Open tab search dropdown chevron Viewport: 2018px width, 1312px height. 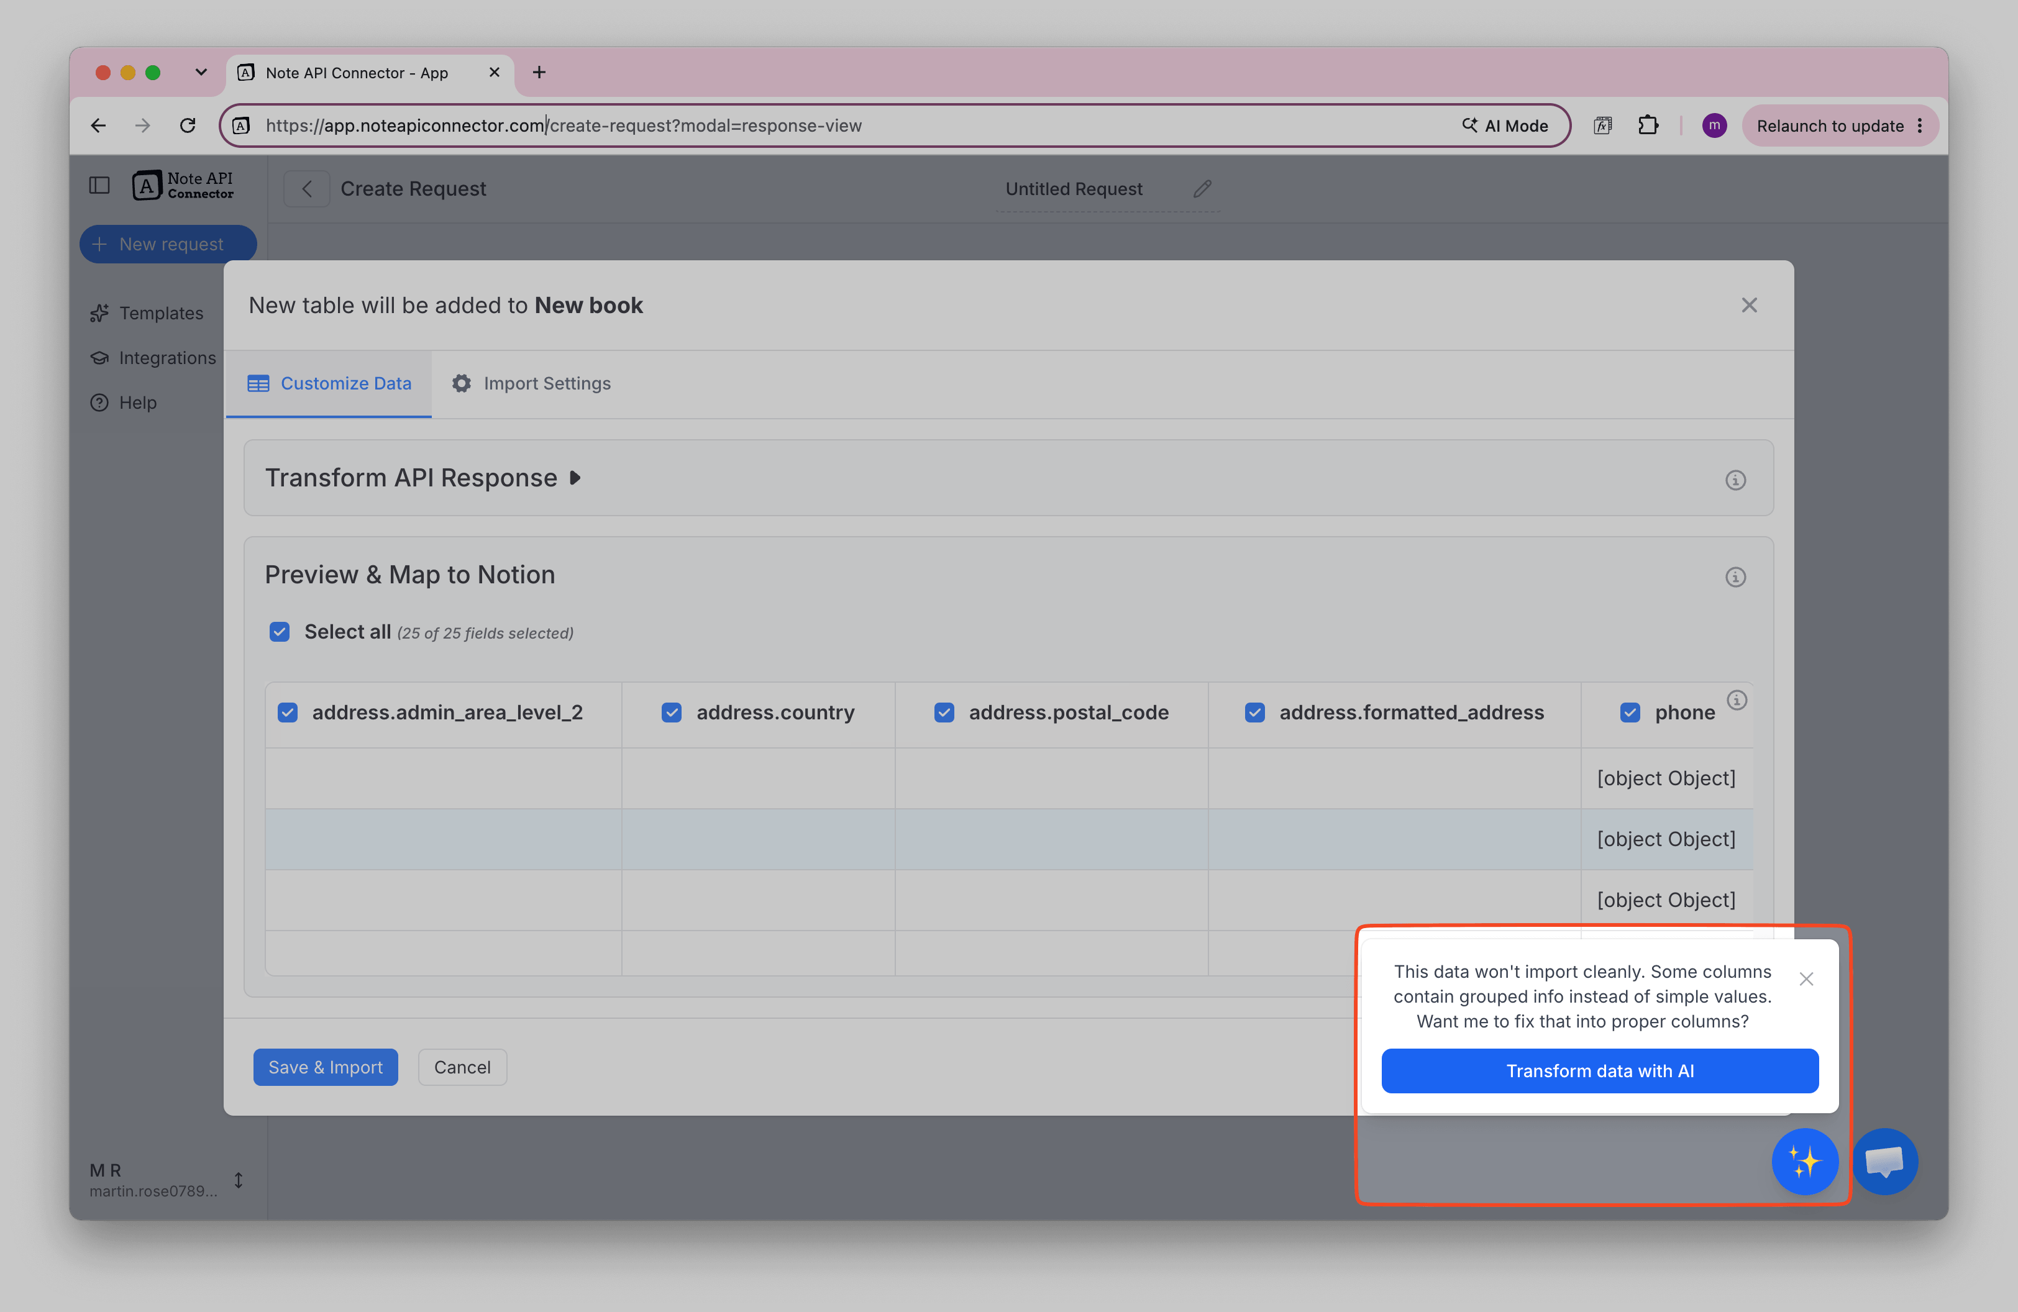(201, 72)
